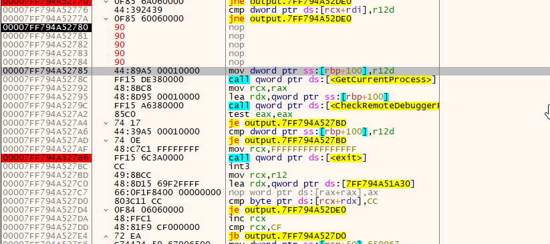This screenshot has height=244, width=550.
Task: Select instruction mov rcx,FFFFFFFFFFFFFFFF
Action: click(x=293, y=149)
